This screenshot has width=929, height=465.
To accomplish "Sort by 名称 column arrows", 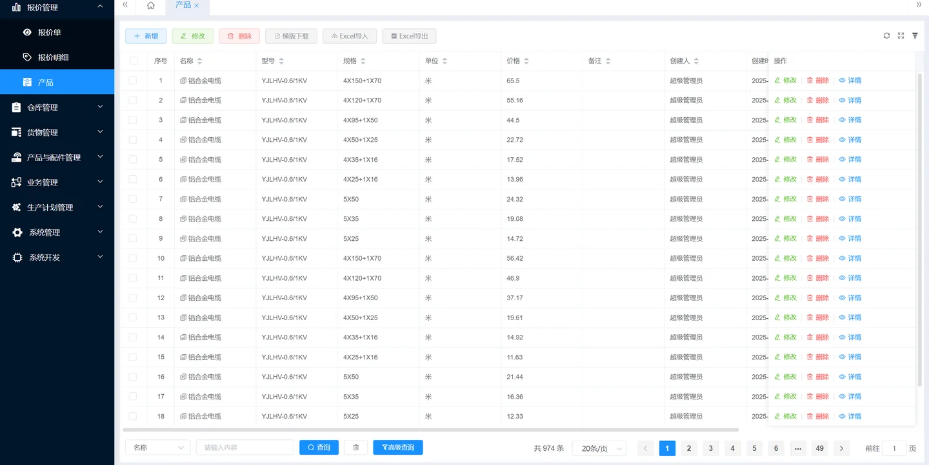I will (x=199, y=61).
